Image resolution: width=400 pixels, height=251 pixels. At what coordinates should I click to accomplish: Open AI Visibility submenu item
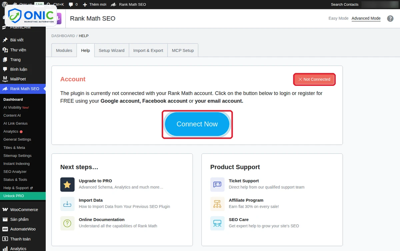point(16,108)
